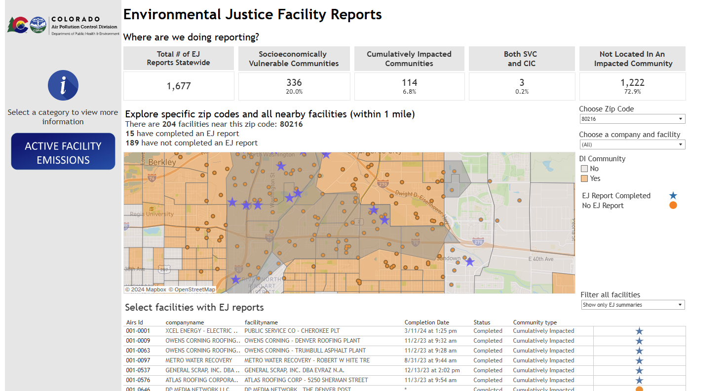Screen dimensions: 726x391
Task: Click the No EJ Report orange dot legend icon
Action: click(x=673, y=205)
